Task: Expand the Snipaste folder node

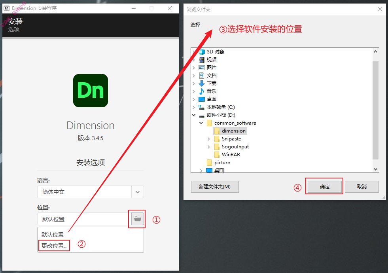Action: pyautogui.click(x=208, y=139)
